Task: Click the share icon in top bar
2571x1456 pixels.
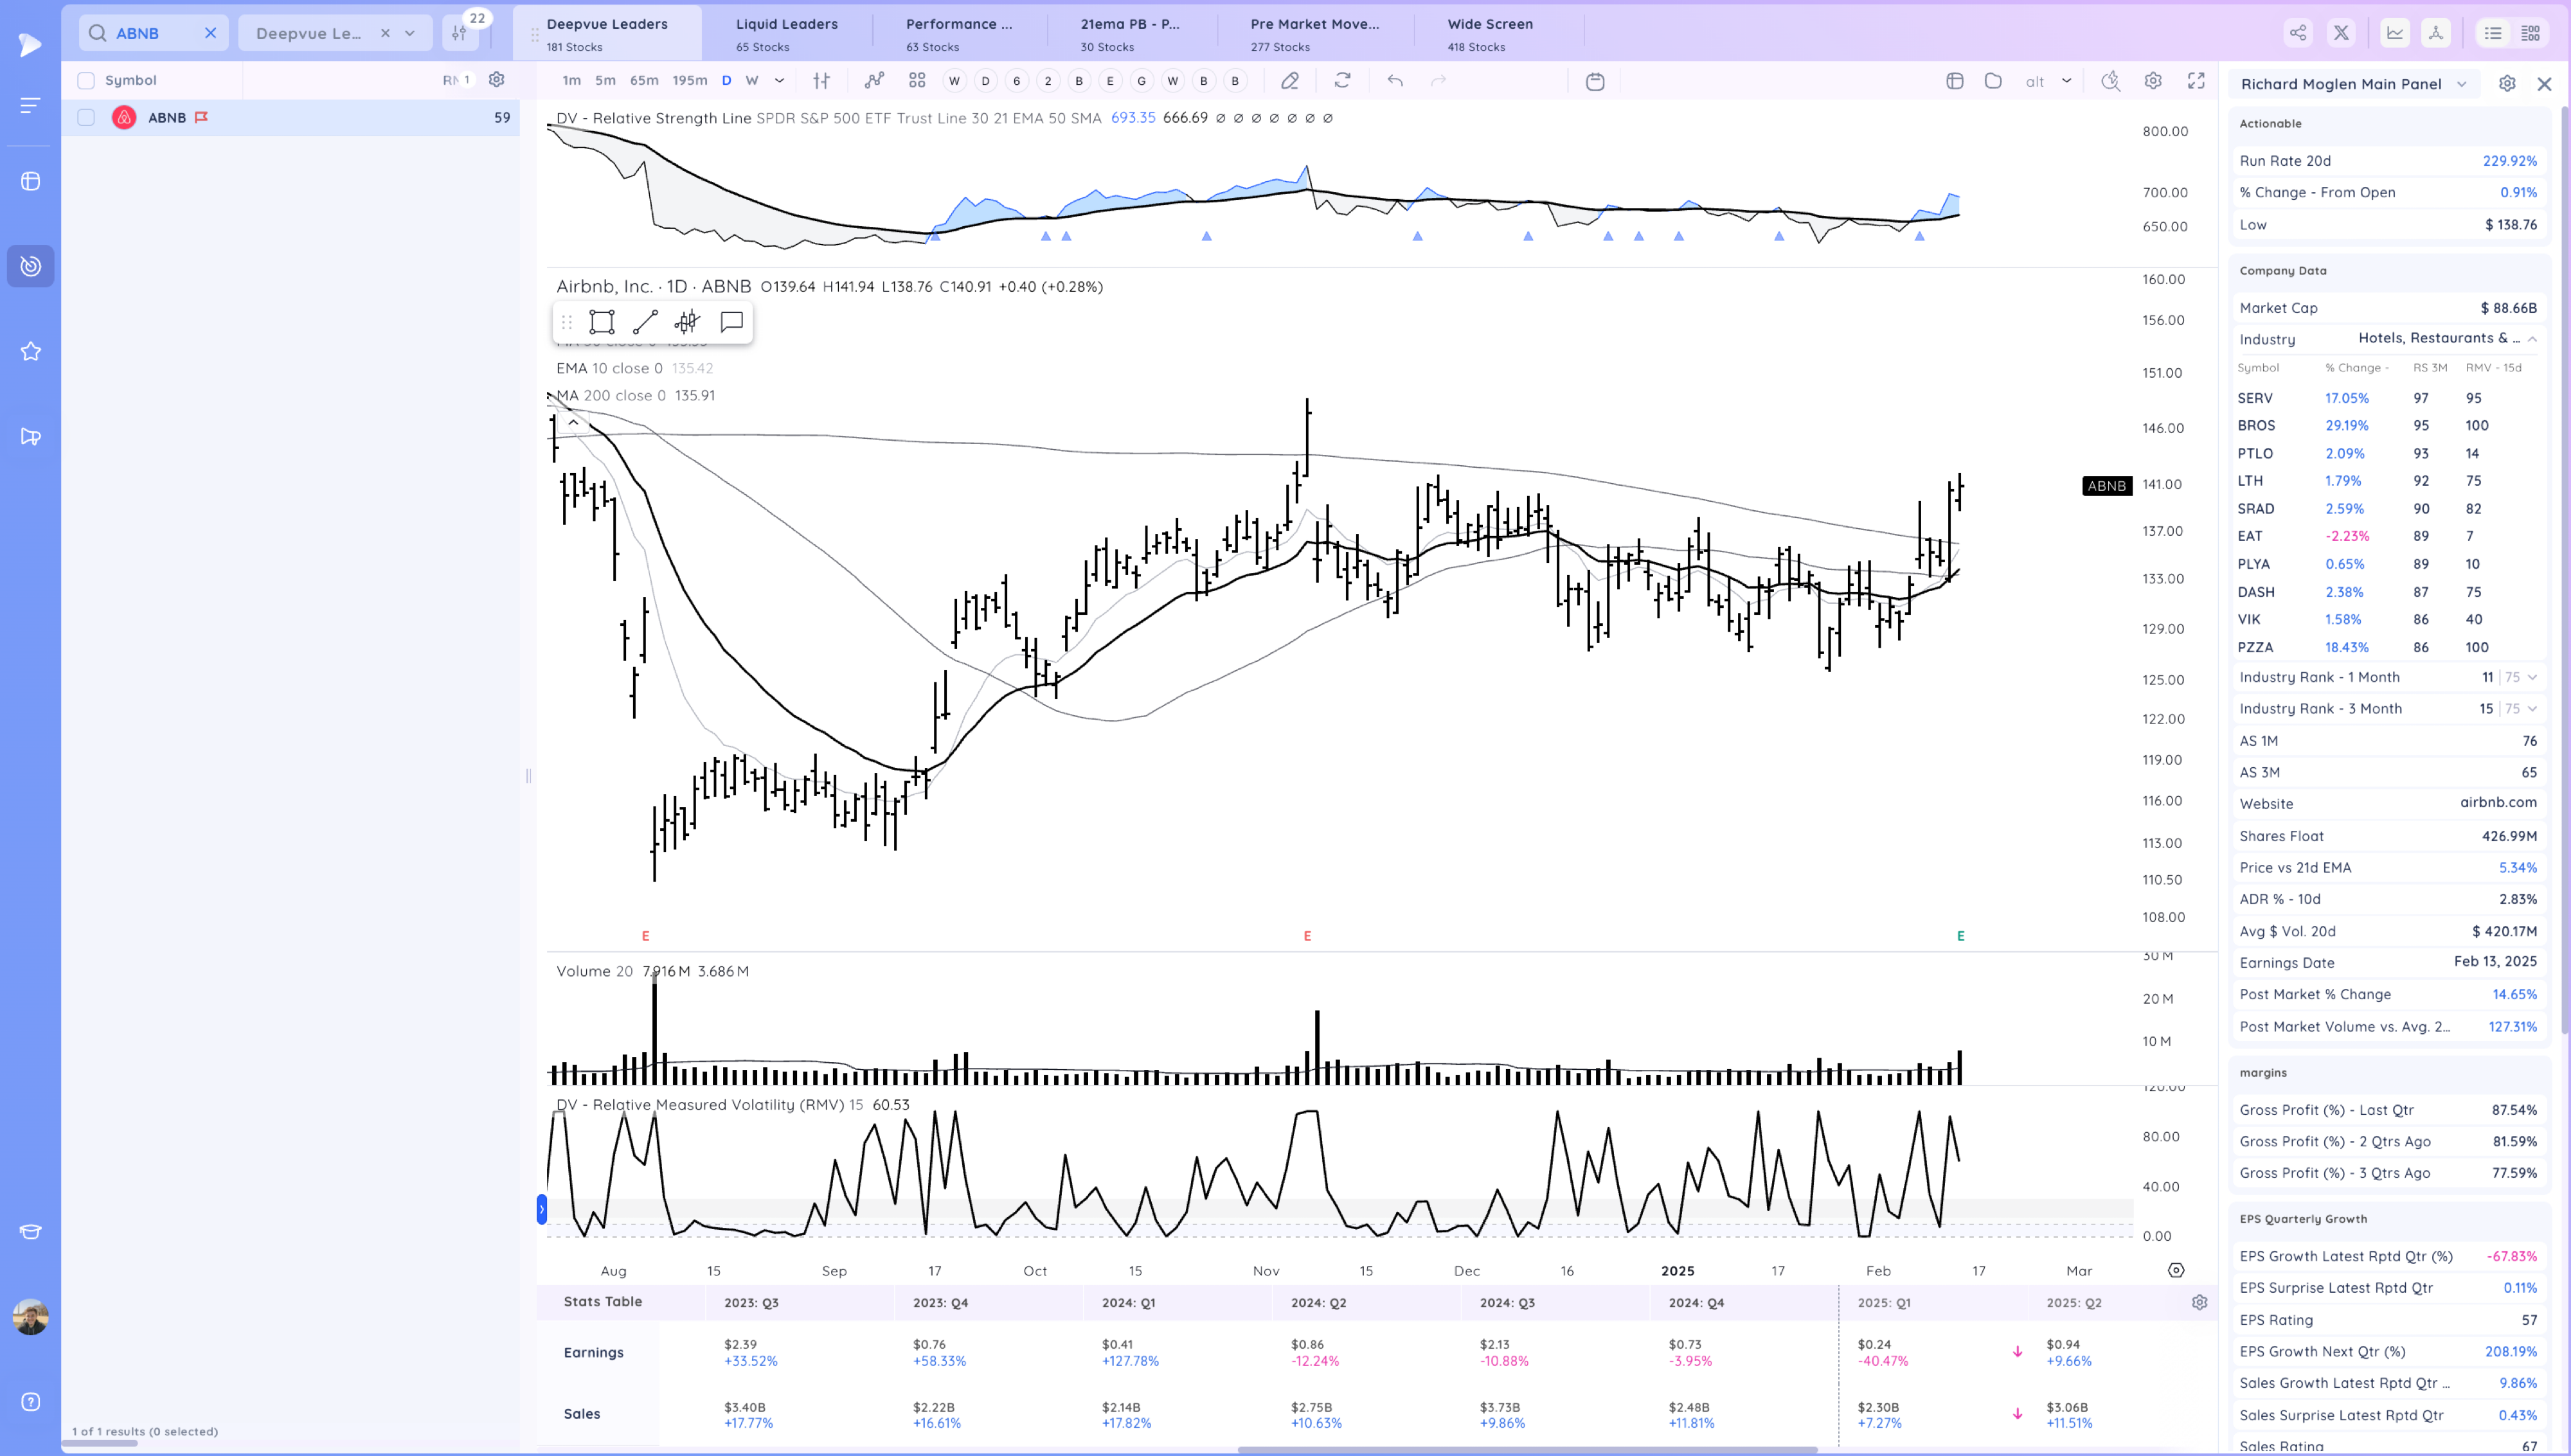Action: (2298, 33)
